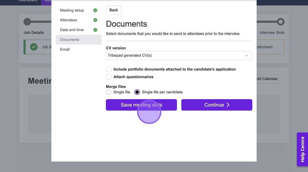The width and height of the screenshot is (308, 172).
Task: Click the green tick icon in Job status banner
Action: 34,47
